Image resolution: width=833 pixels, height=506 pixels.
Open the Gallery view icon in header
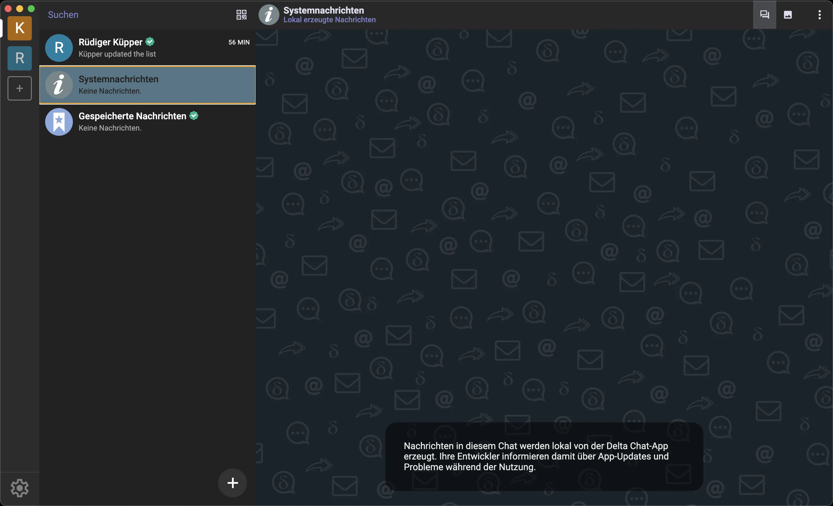(x=788, y=14)
